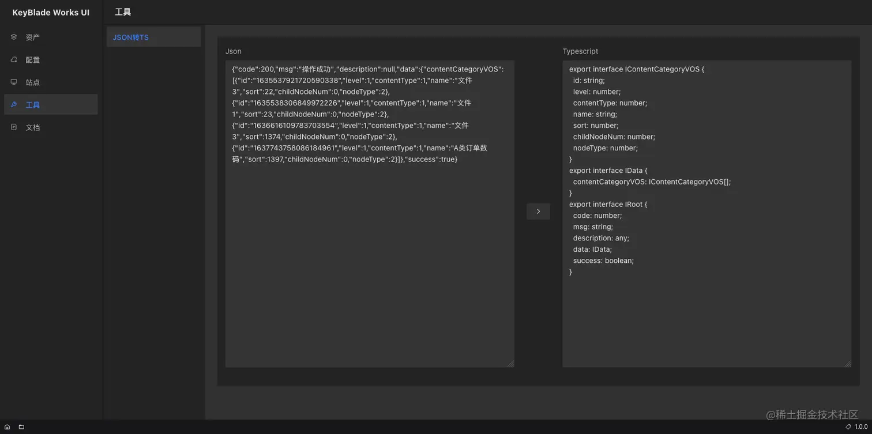Open the 站点 menu item
Screen dimensions: 872x434
[33, 82]
